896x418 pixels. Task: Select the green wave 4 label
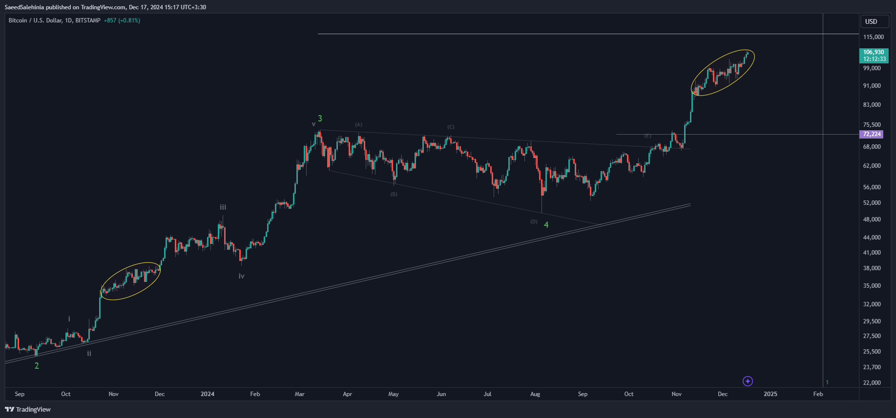546,225
